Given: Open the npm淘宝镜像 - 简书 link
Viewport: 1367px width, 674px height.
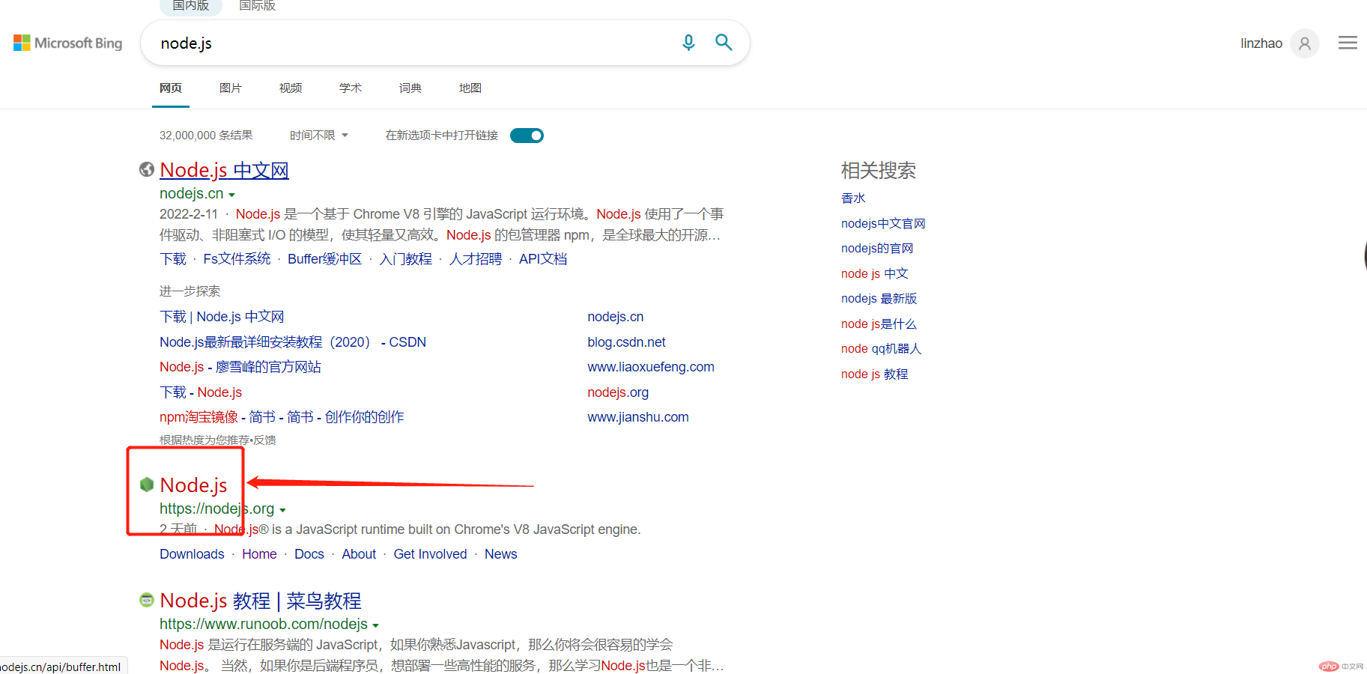Looking at the screenshot, I should 282,417.
